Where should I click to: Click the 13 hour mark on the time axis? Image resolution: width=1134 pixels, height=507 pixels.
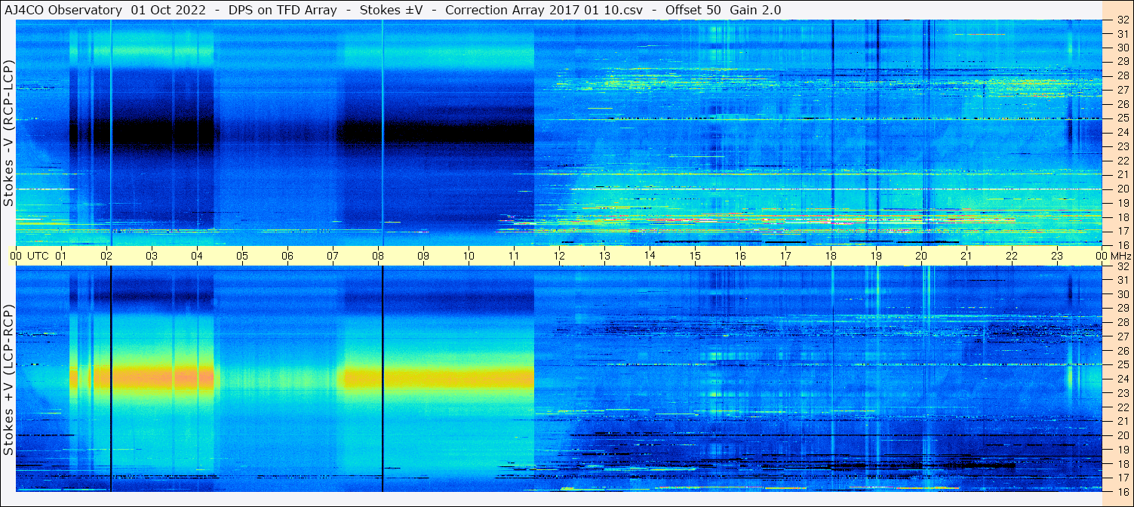coord(604,256)
